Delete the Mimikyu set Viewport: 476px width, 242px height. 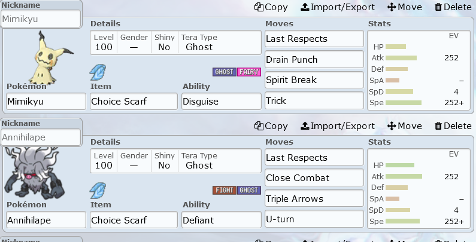pos(453,7)
